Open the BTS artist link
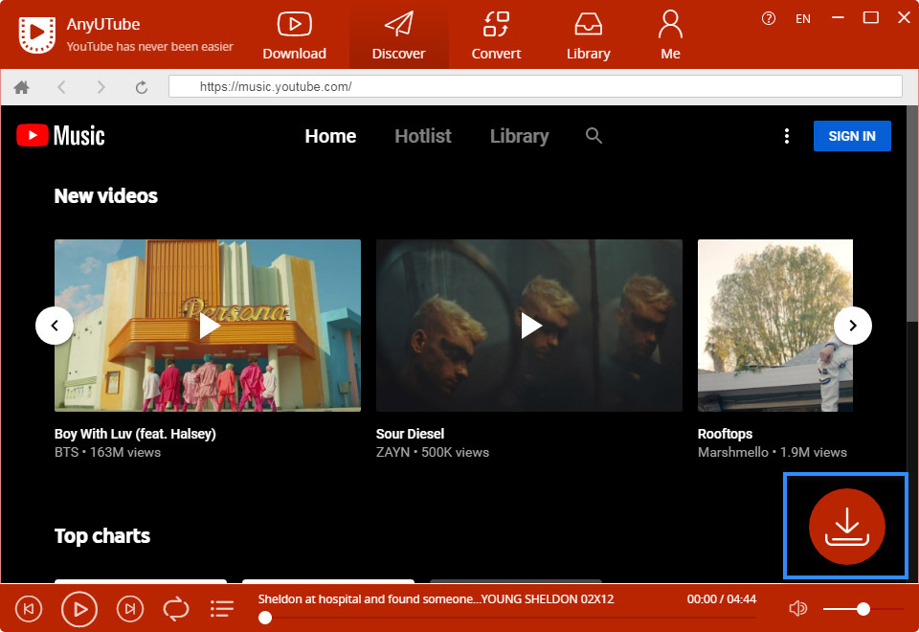Viewport: 919px width, 632px height. (x=66, y=452)
